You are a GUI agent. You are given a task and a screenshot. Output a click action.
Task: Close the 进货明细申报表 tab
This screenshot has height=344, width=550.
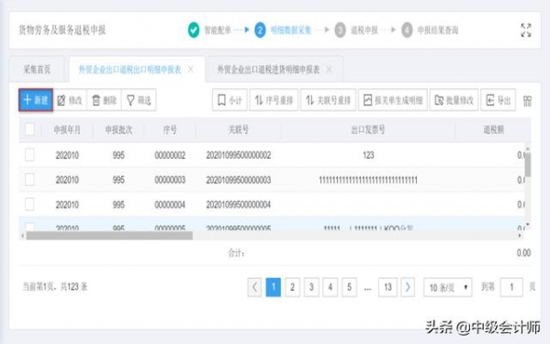pyautogui.click(x=329, y=70)
